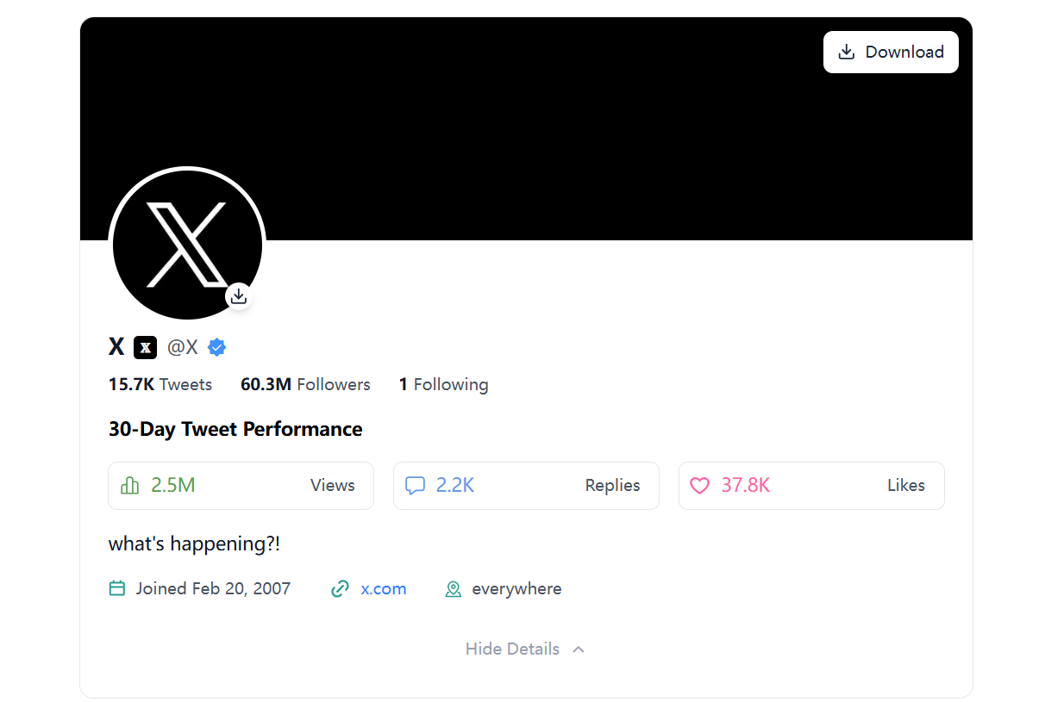Click the blue verified checkmark badge
Screen dimensions: 1045x702
point(217,347)
